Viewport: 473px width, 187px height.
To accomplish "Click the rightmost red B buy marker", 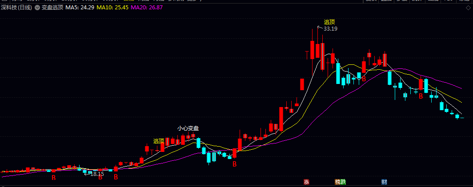I will (x=421, y=96).
